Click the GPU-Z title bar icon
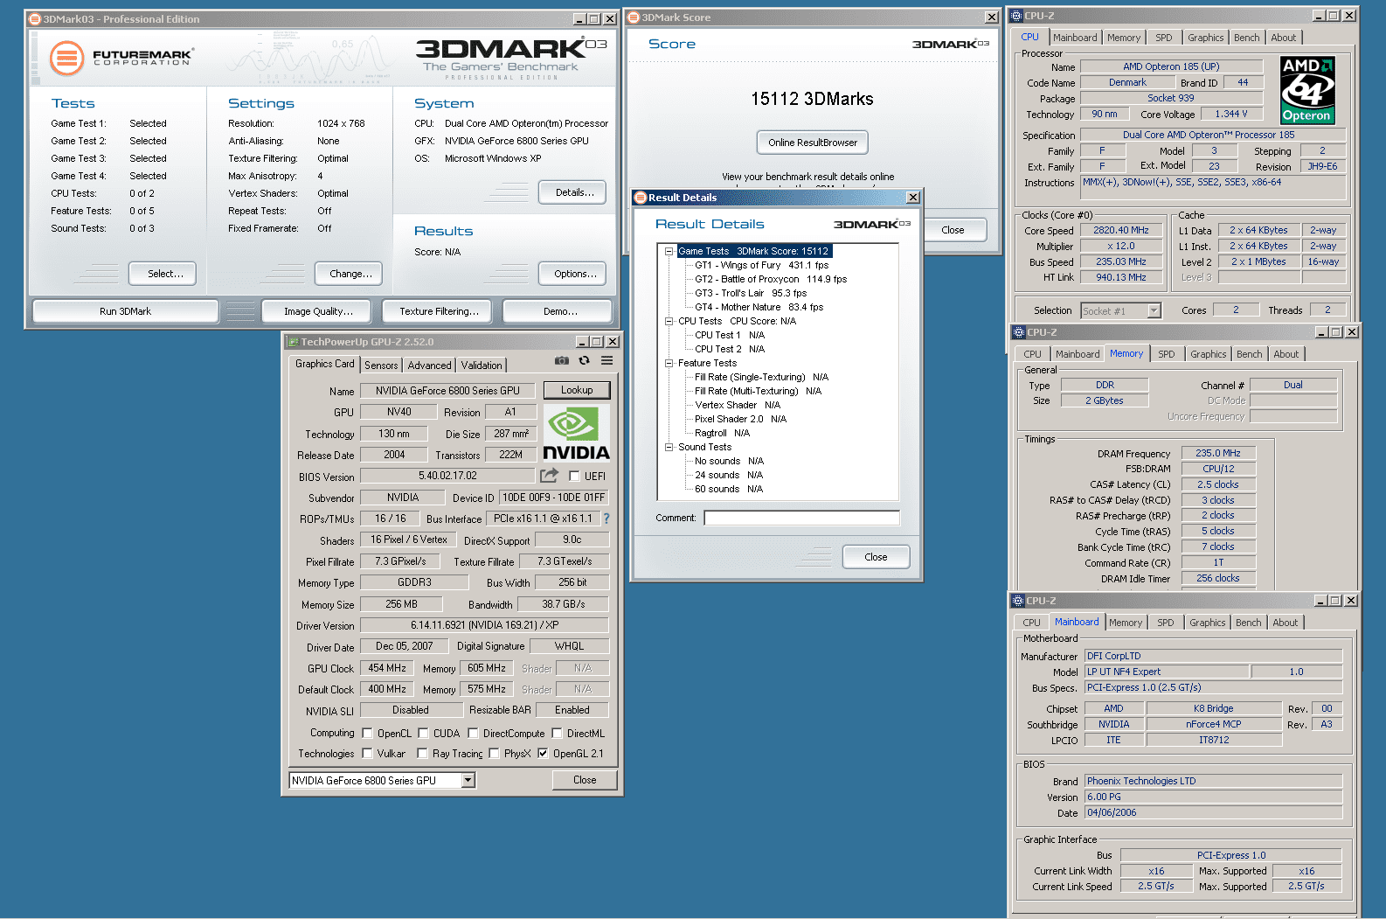 pos(293,342)
